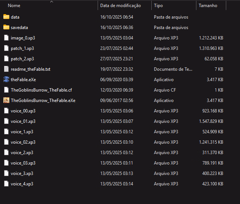The image size is (240, 204).
Task: Select the image_0.xp3 file icon
Action: pos(6,38)
